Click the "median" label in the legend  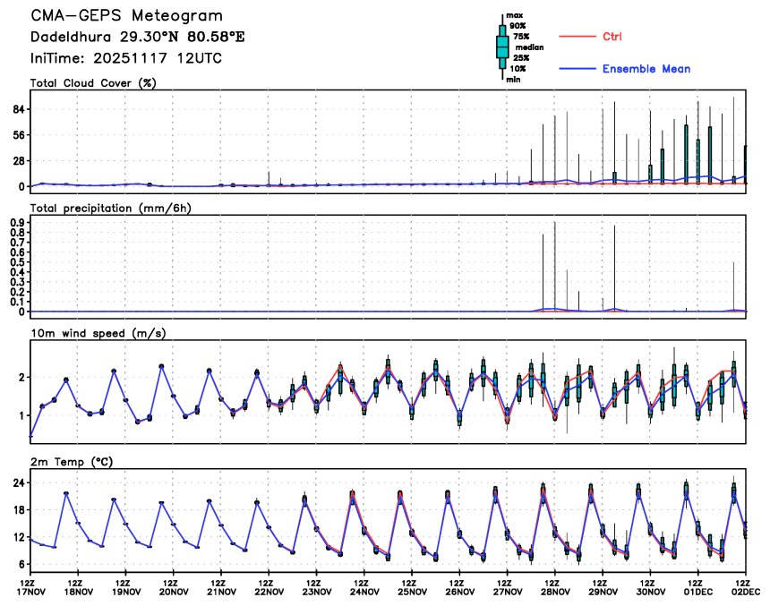(529, 47)
